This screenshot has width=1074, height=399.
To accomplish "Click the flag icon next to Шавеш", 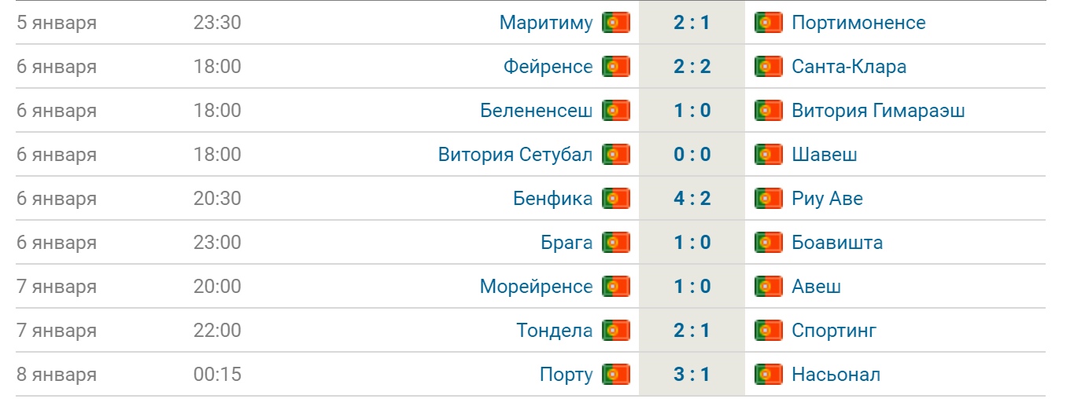I will tap(769, 155).
